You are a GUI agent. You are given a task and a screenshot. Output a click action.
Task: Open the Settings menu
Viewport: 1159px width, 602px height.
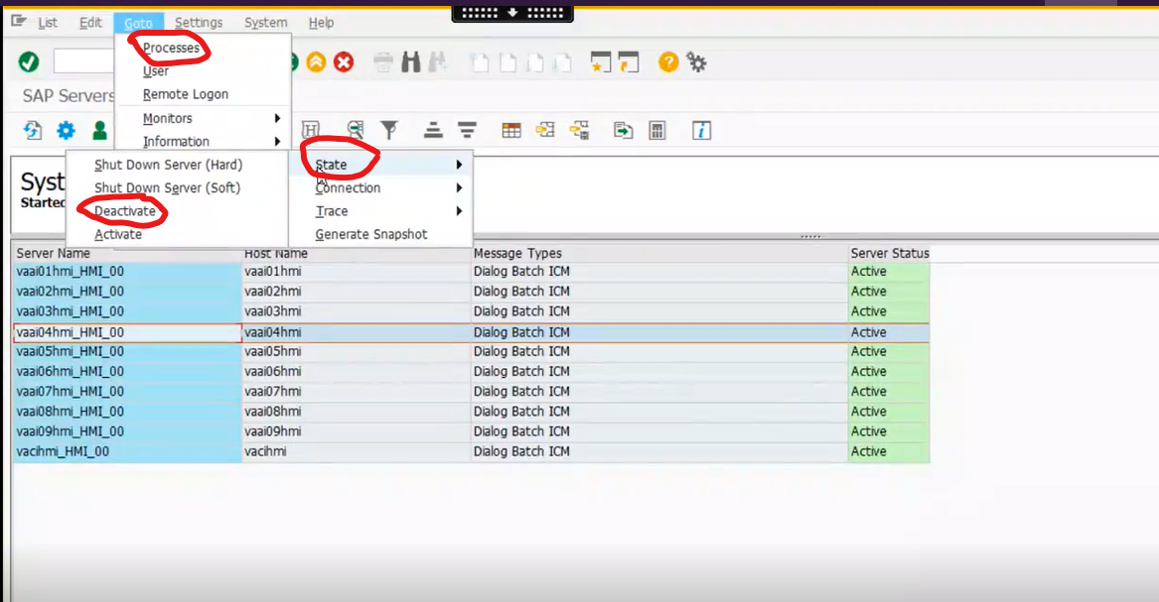click(199, 22)
